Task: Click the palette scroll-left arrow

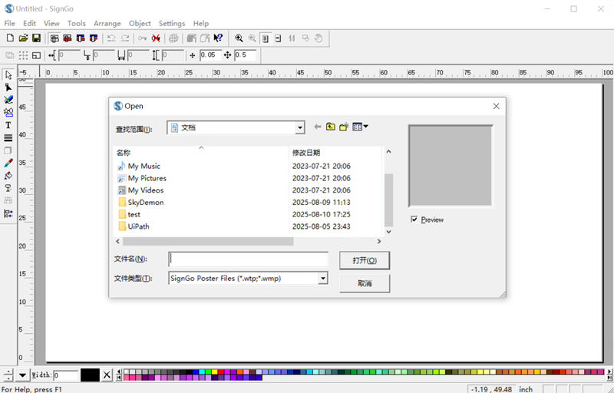Action: point(120,372)
